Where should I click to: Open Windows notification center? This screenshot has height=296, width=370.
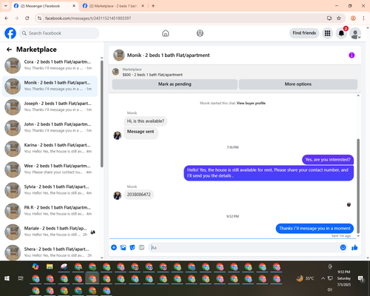(x=361, y=279)
